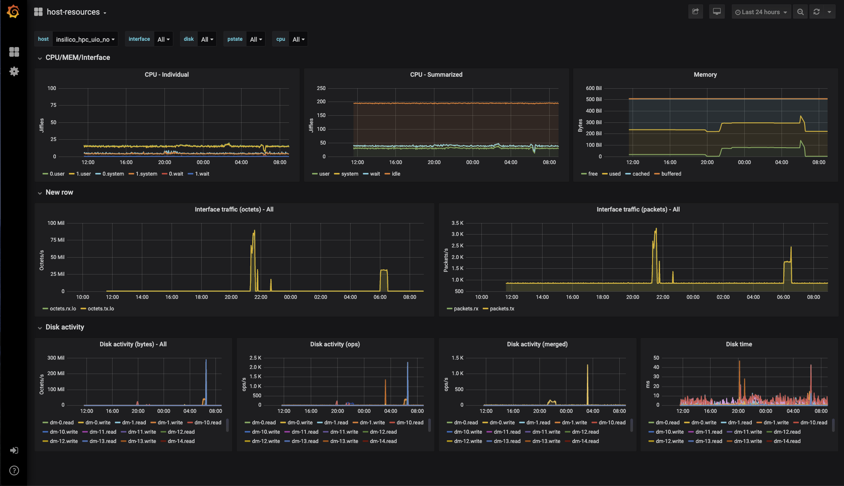Toggle buffered series in Memory legend
Viewport: 844px width, 486px height.
coord(671,174)
